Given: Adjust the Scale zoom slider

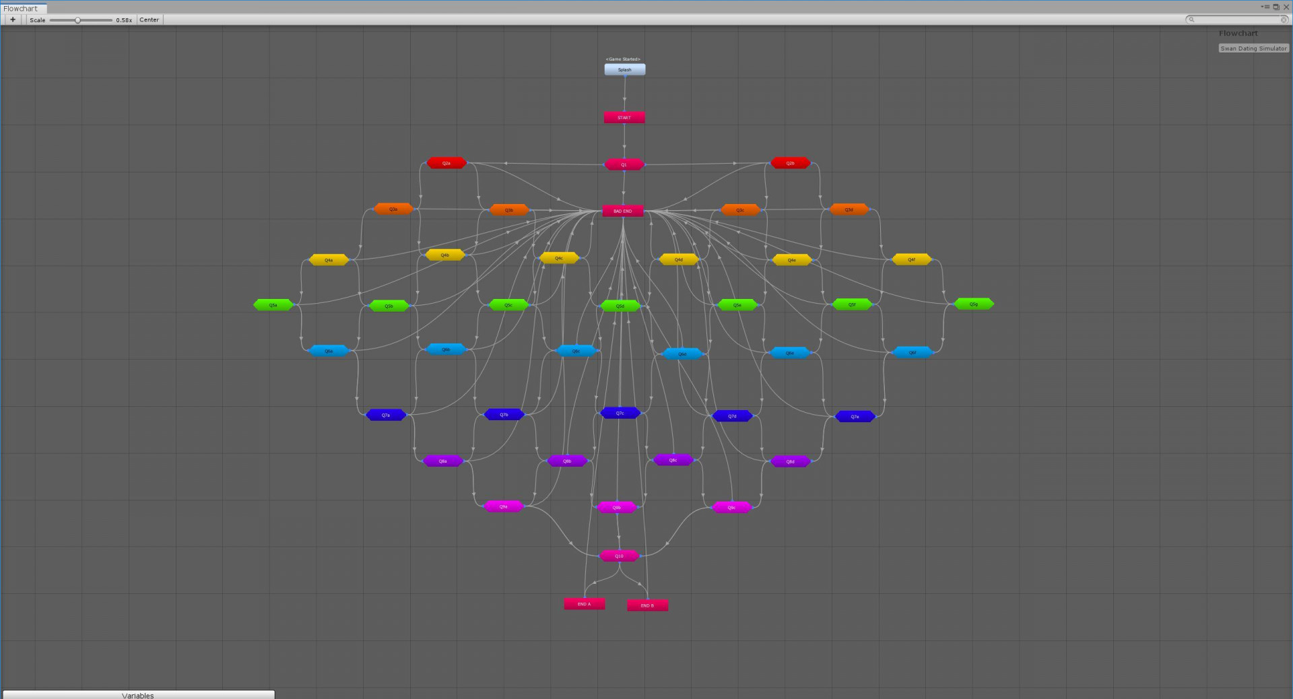Looking at the screenshot, I should click(81, 20).
